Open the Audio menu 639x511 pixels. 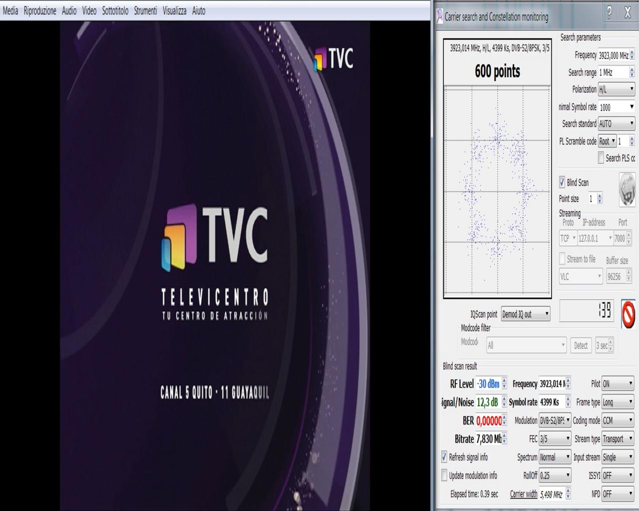click(x=69, y=10)
